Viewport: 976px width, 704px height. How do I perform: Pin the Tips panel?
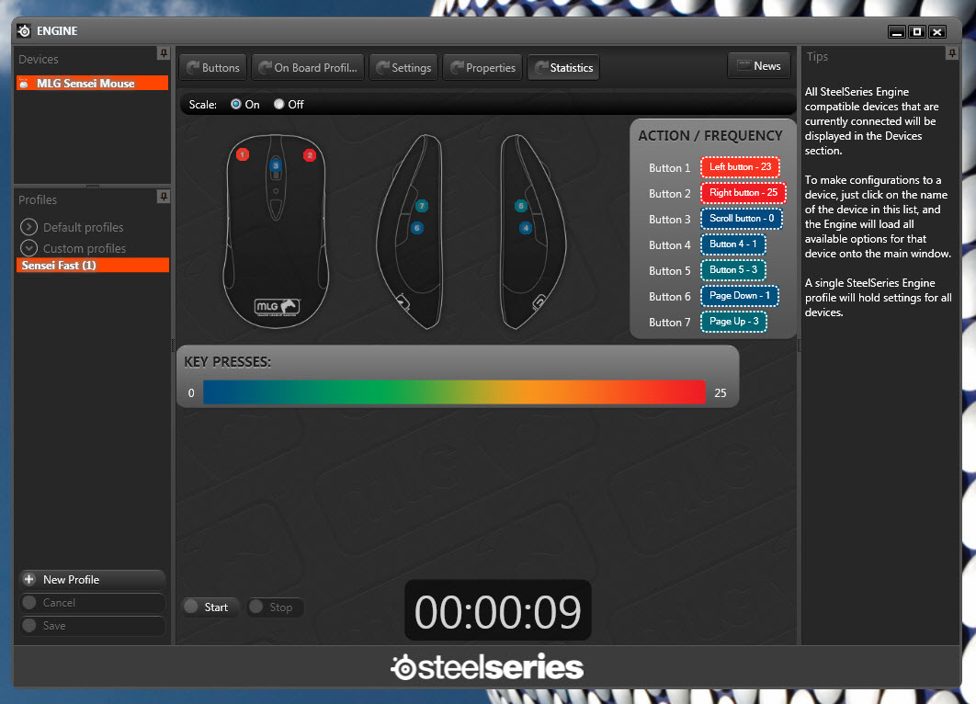coord(952,53)
